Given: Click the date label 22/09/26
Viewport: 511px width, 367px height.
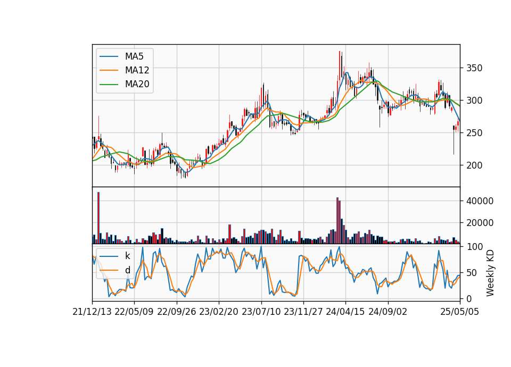Looking at the screenshot, I should [x=177, y=312].
